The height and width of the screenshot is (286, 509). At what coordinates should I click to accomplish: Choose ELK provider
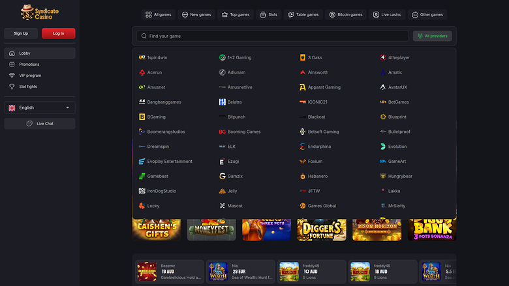pos(227,147)
